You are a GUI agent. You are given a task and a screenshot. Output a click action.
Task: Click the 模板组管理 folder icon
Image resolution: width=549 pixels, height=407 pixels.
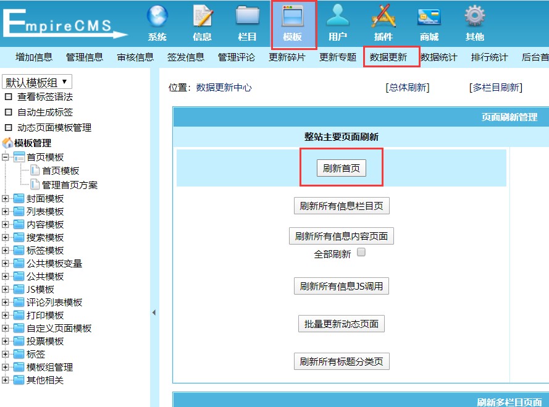pyautogui.click(x=19, y=367)
